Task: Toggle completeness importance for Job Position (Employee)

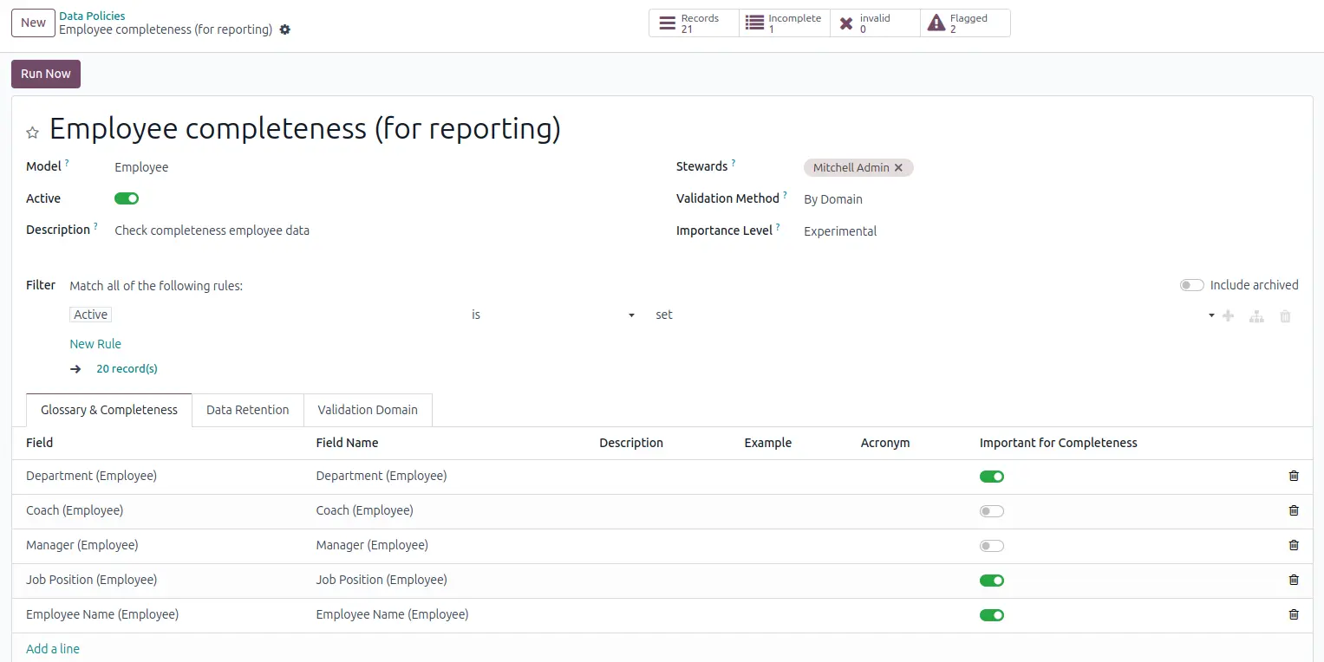Action: [x=992, y=581]
